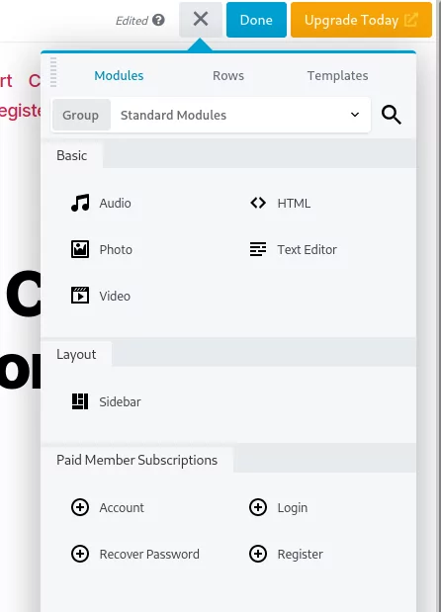The width and height of the screenshot is (441, 612).
Task: Click the dropdown chevron arrow
Action: click(x=355, y=115)
